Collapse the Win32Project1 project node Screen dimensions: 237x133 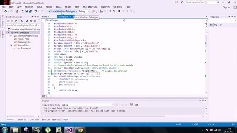[8, 33]
